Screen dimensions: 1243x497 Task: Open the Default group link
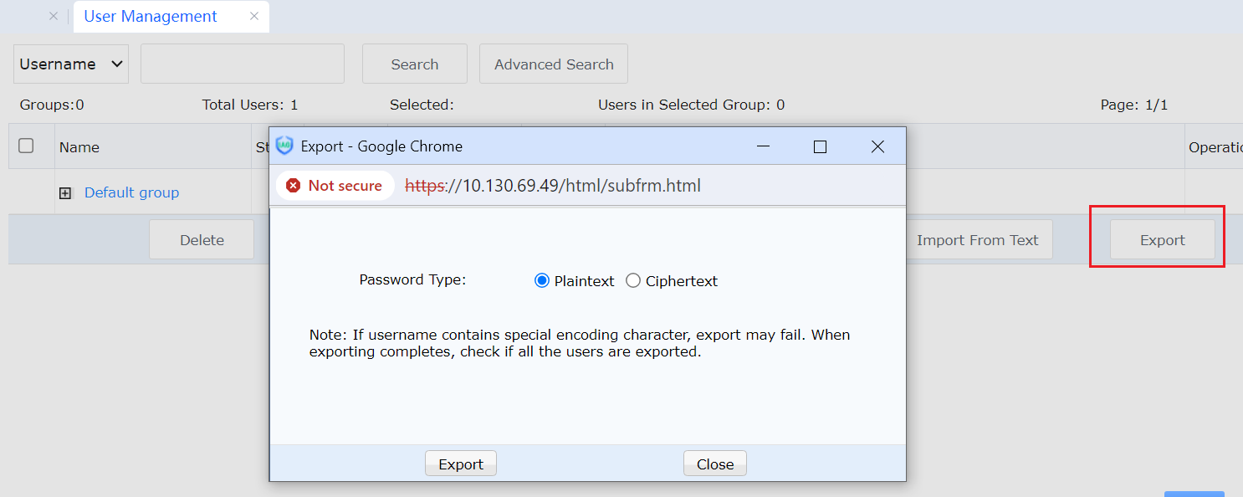coord(131,192)
